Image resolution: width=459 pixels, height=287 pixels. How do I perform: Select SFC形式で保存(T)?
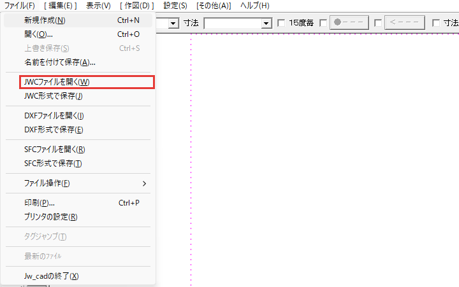point(78,164)
